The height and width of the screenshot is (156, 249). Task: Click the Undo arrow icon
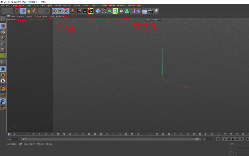click(x=4, y=11)
